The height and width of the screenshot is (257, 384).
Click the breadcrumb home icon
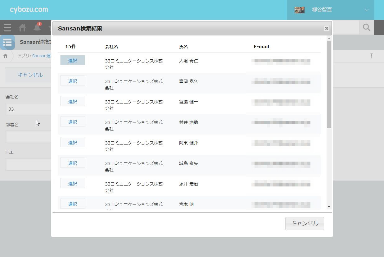[5, 56]
